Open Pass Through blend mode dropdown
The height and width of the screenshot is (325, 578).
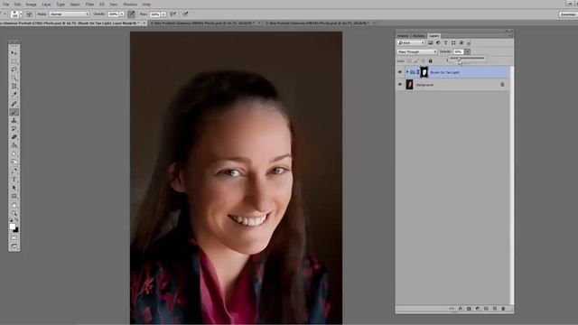tap(417, 52)
